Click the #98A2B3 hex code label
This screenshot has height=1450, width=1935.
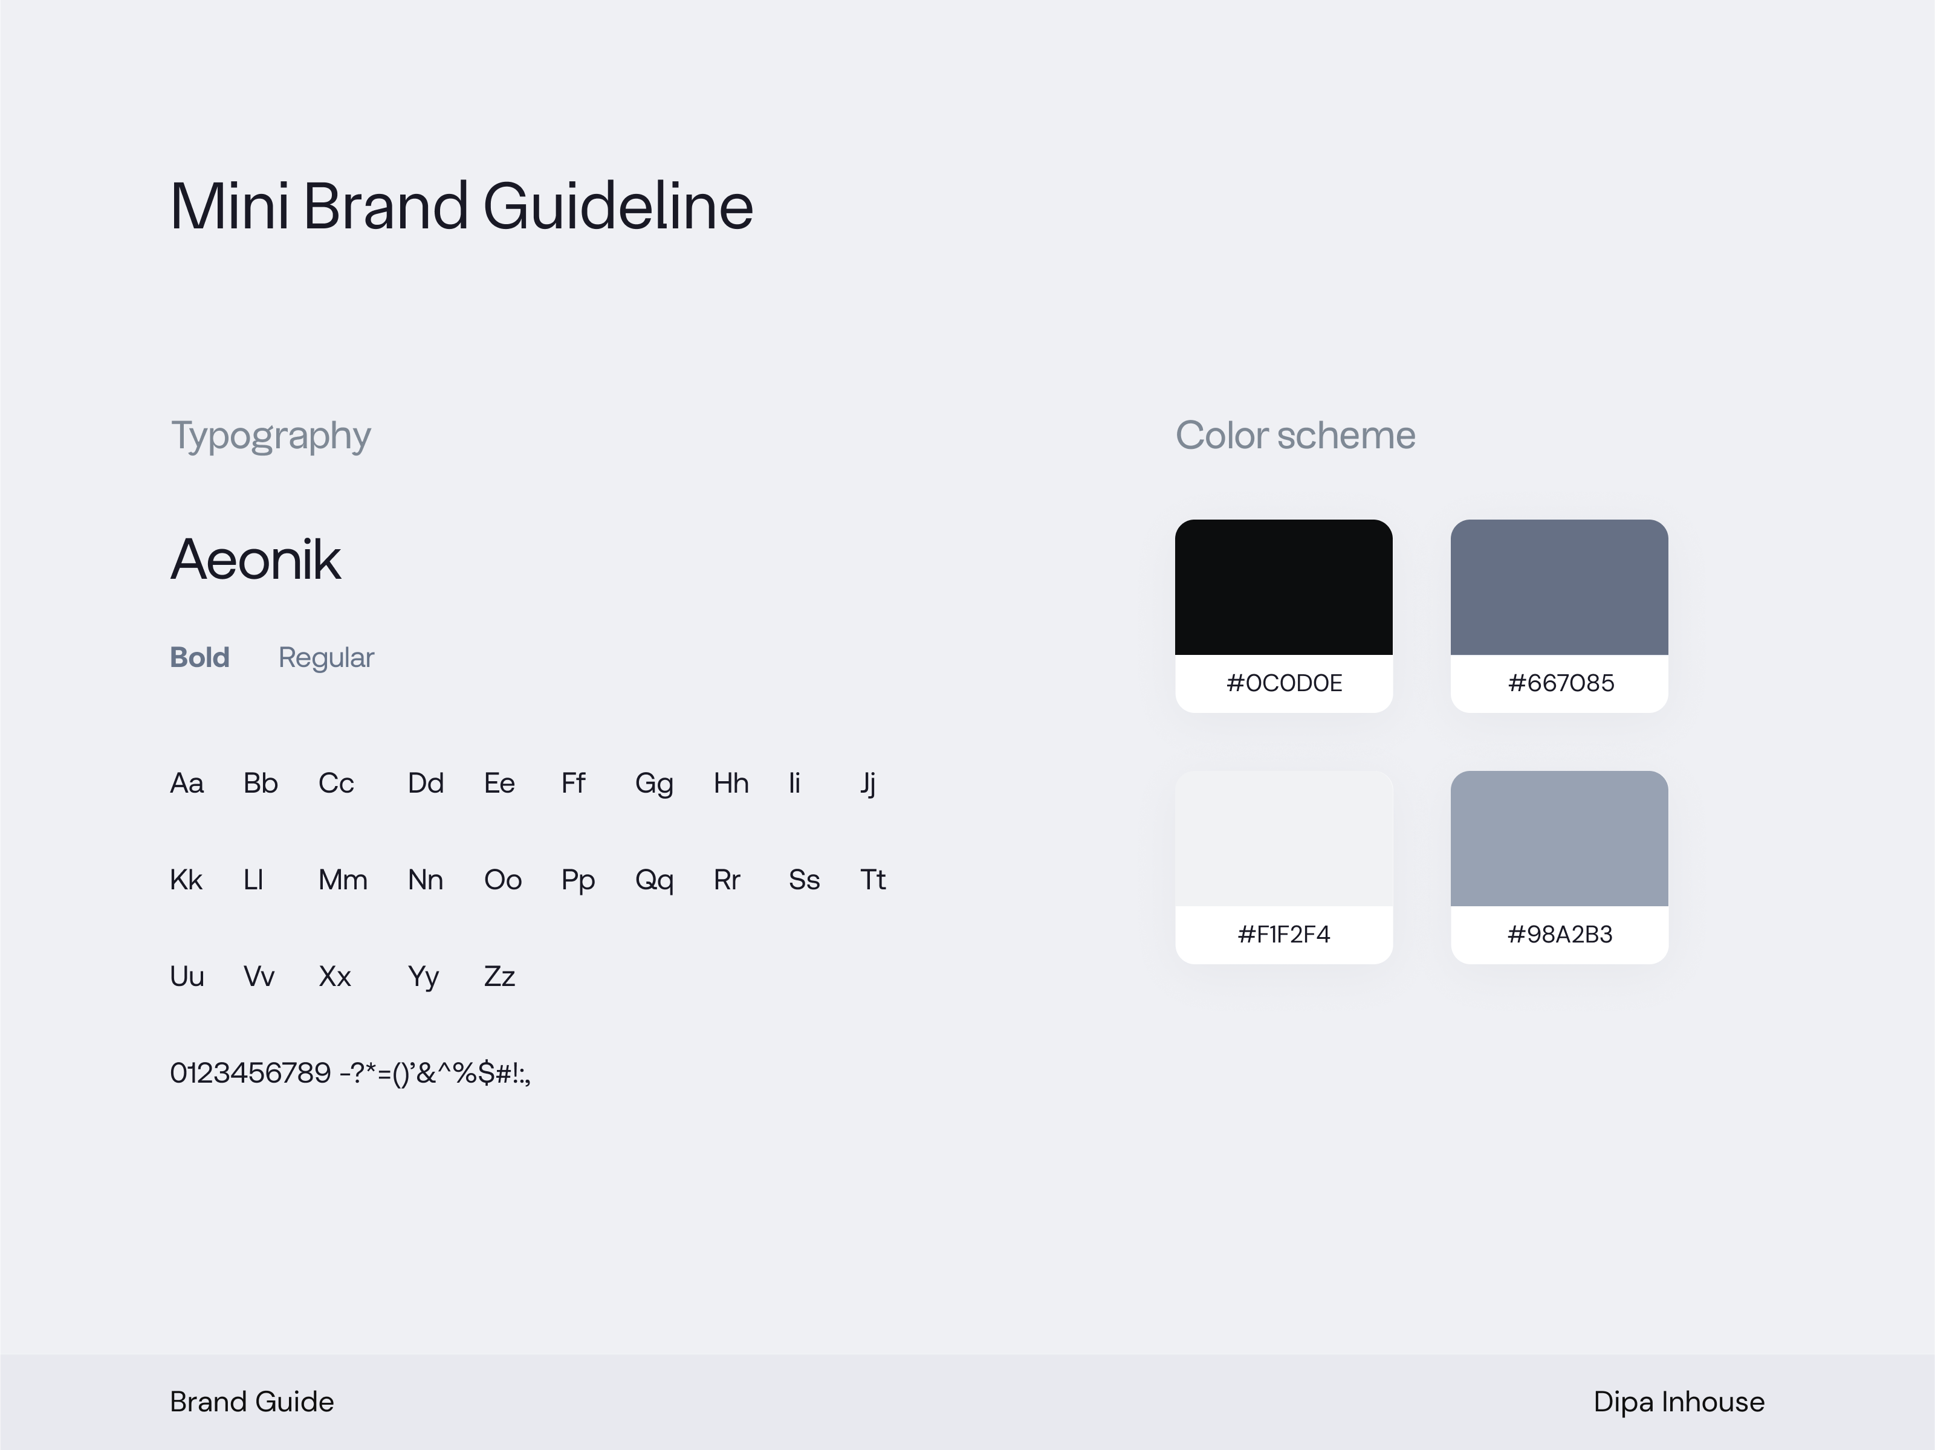[x=1559, y=934]
